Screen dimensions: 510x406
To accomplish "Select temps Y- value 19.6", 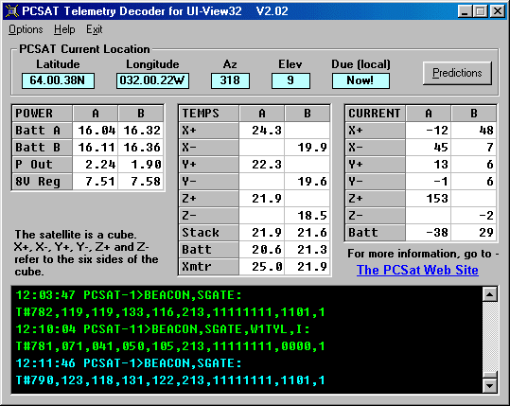I will (308, 181).
